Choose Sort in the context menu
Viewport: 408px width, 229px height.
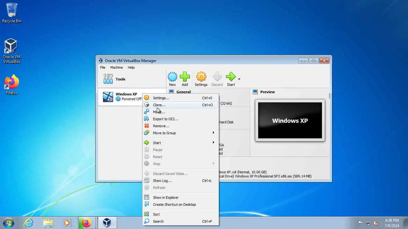coord(180,214)
